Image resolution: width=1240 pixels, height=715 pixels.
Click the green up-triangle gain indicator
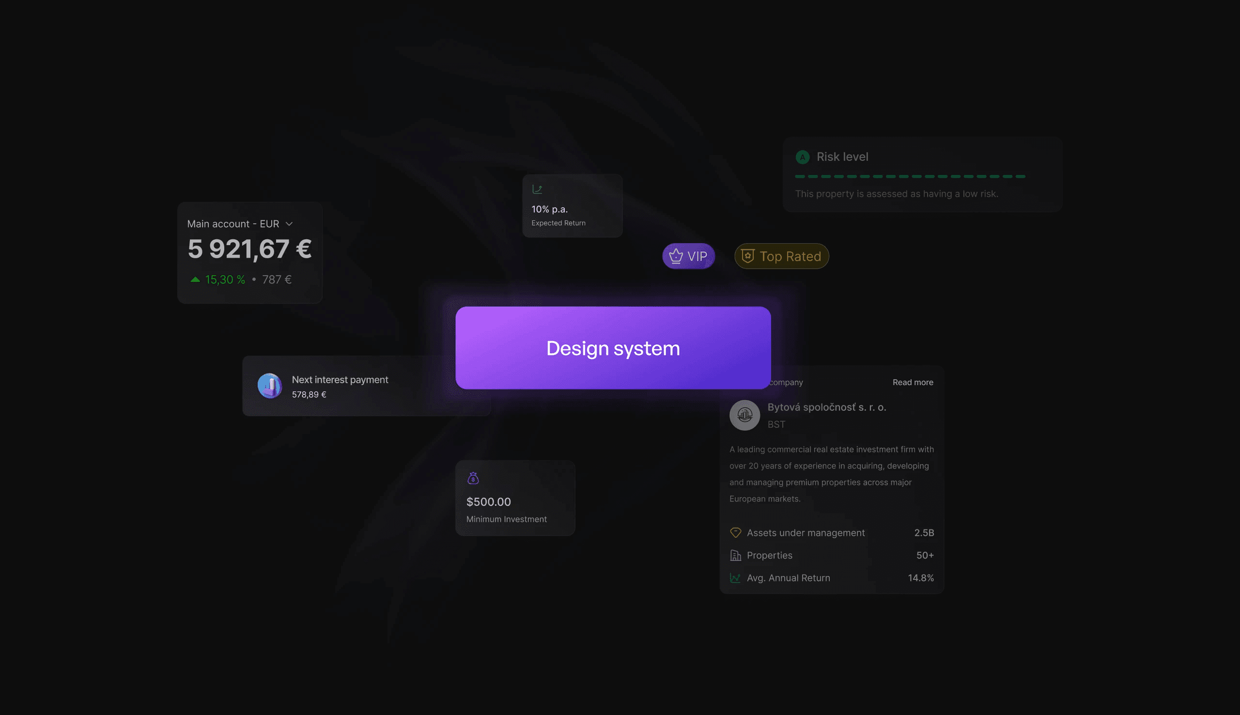(195, 280)
